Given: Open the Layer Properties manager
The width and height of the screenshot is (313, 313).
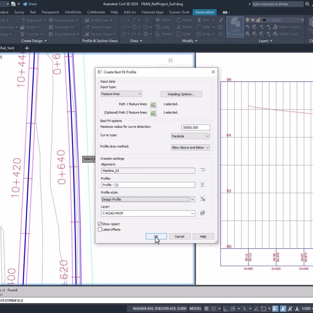Looking at the screenshot, I should click(235, 27).
